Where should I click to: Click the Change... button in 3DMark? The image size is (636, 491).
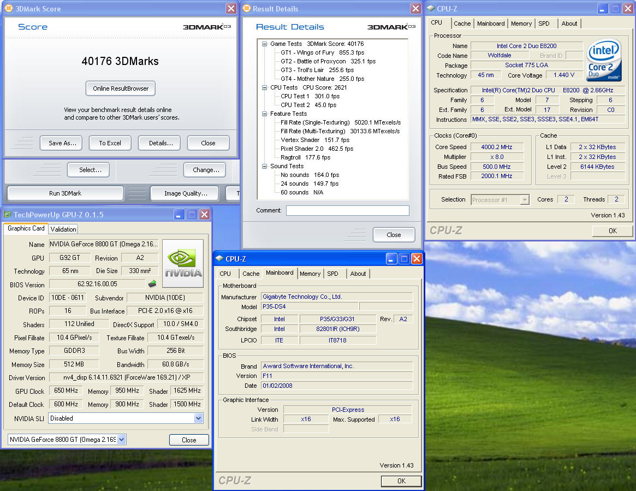tap(206, 170)
